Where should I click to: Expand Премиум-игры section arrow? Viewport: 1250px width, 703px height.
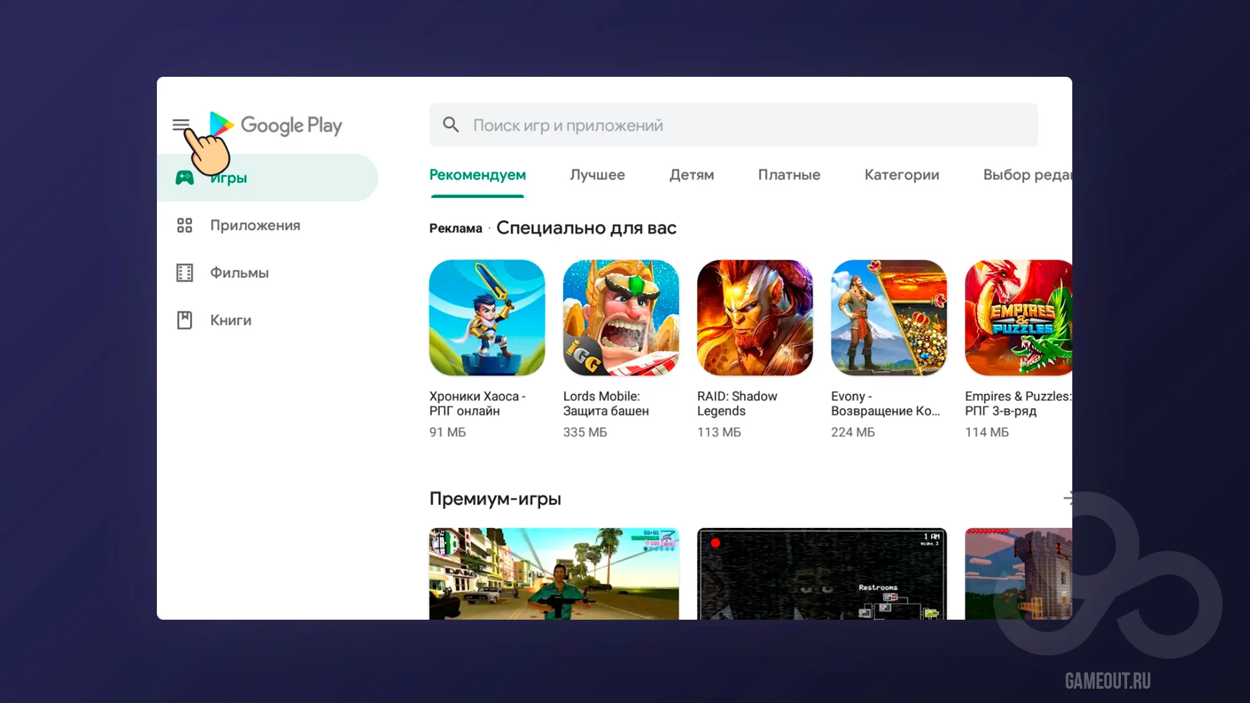1067,499
